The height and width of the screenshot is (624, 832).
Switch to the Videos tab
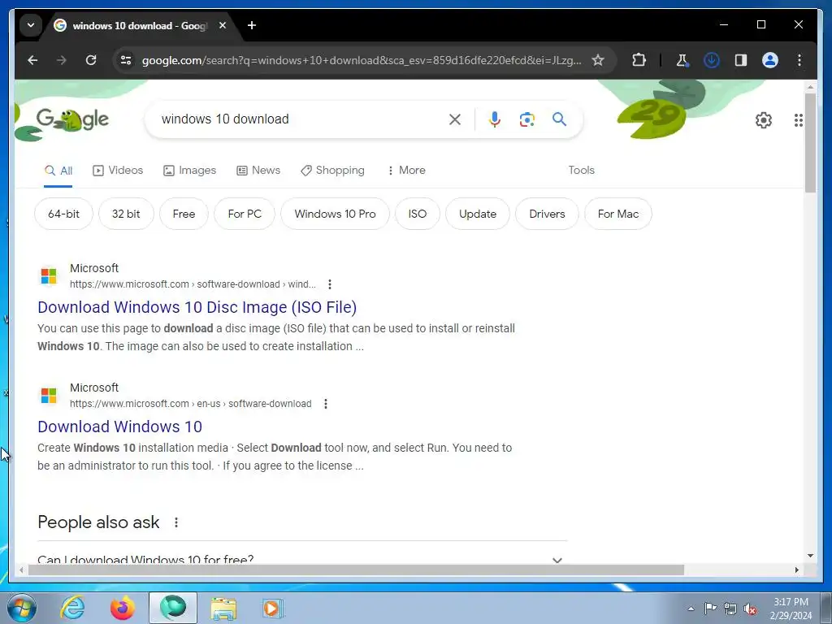coord(118,171)
